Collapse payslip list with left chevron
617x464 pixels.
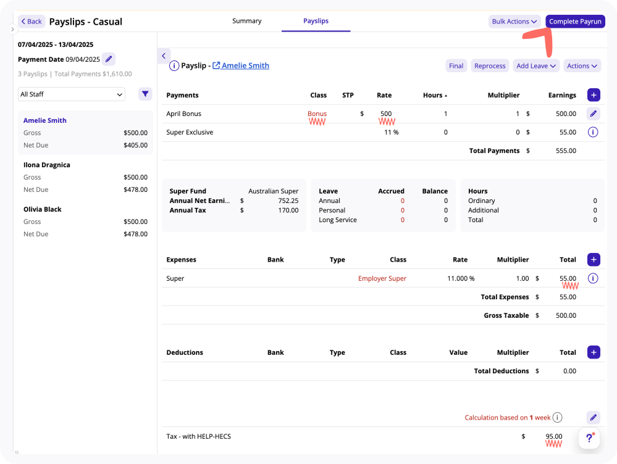coord(164,56)
